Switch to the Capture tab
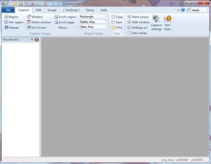Image resolution: width=211 pixels, height=164 pixels. pos(24,10)
